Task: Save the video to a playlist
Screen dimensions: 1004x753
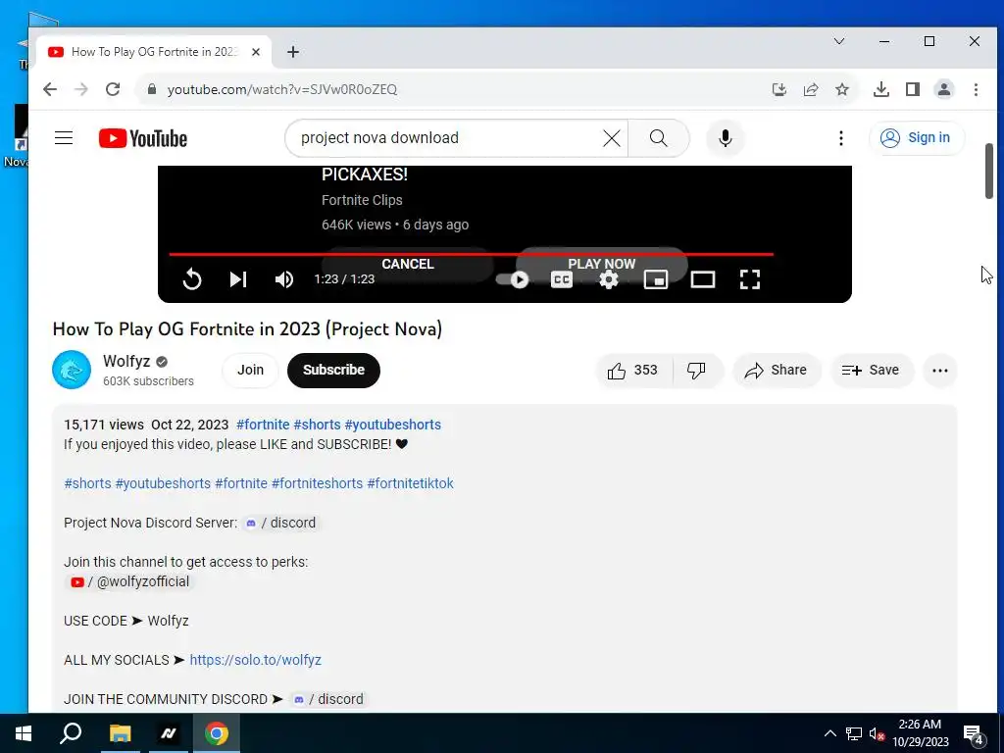Action: 871,370
